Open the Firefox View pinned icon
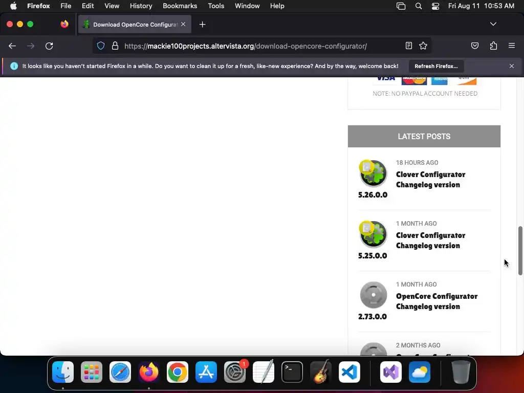Image resolution: width=524 pixels, height=393 pixels. pyautogui.click(x=64, y=24)
